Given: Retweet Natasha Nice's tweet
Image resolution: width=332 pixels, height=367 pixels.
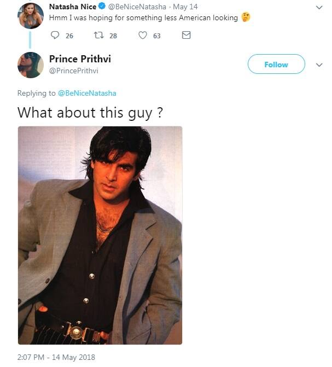Looking at the screenshot, I should 98,36.
